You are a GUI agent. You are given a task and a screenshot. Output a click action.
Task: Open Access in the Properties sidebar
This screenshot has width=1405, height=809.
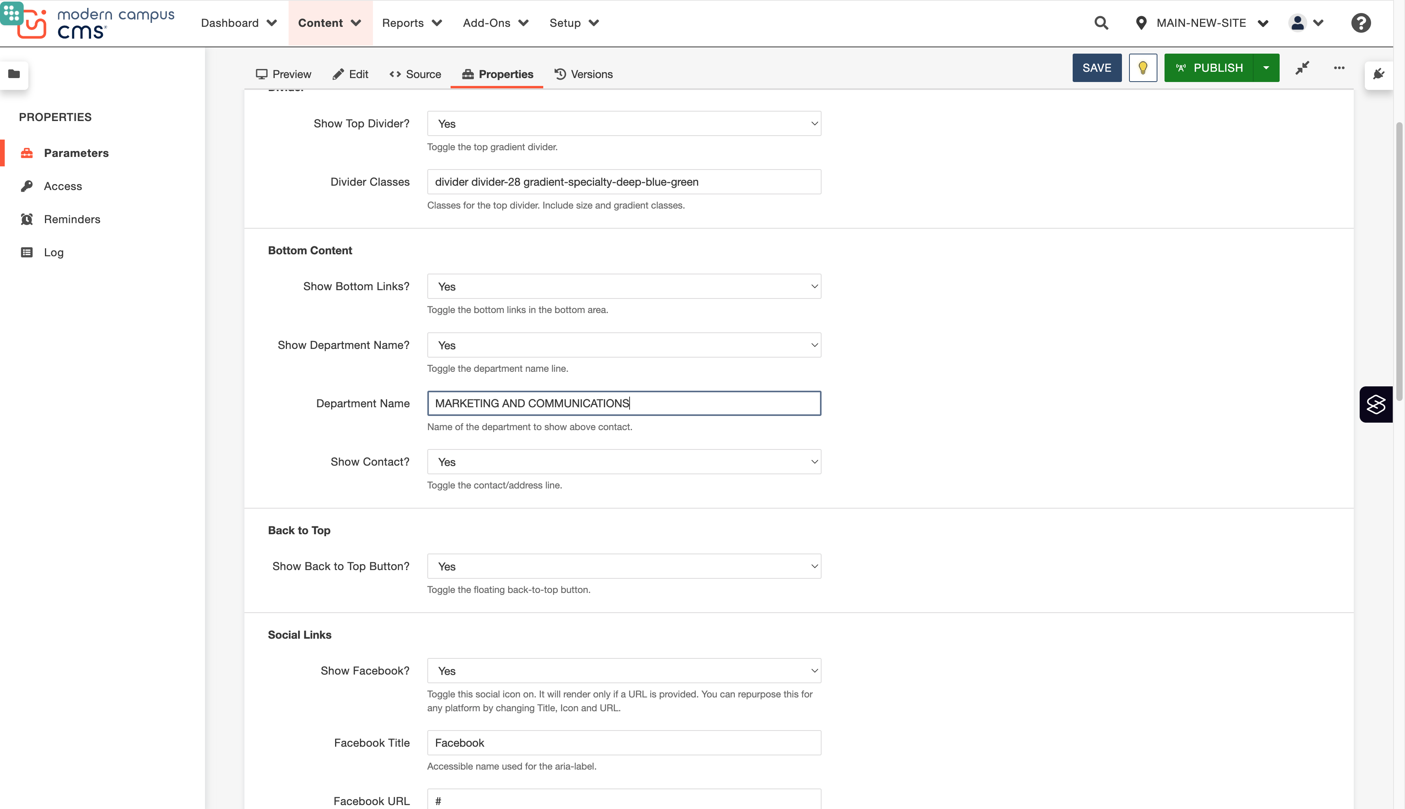[63, 186]
